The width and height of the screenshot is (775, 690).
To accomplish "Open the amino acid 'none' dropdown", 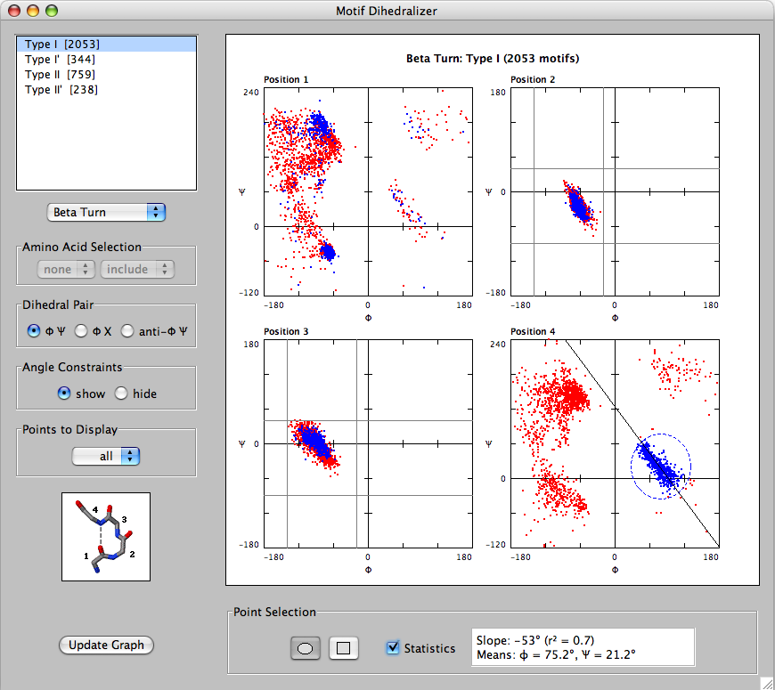I will pyautogui.click(x=66, y=269).
